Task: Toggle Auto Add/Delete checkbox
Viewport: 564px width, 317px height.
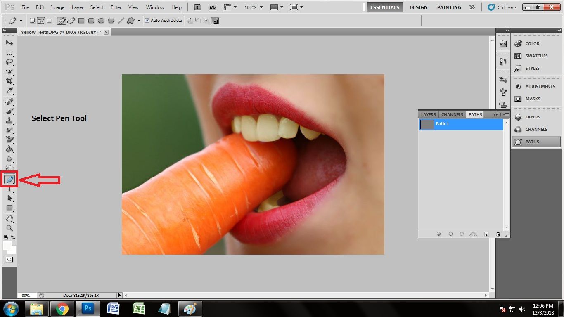Action: point(147,20)
